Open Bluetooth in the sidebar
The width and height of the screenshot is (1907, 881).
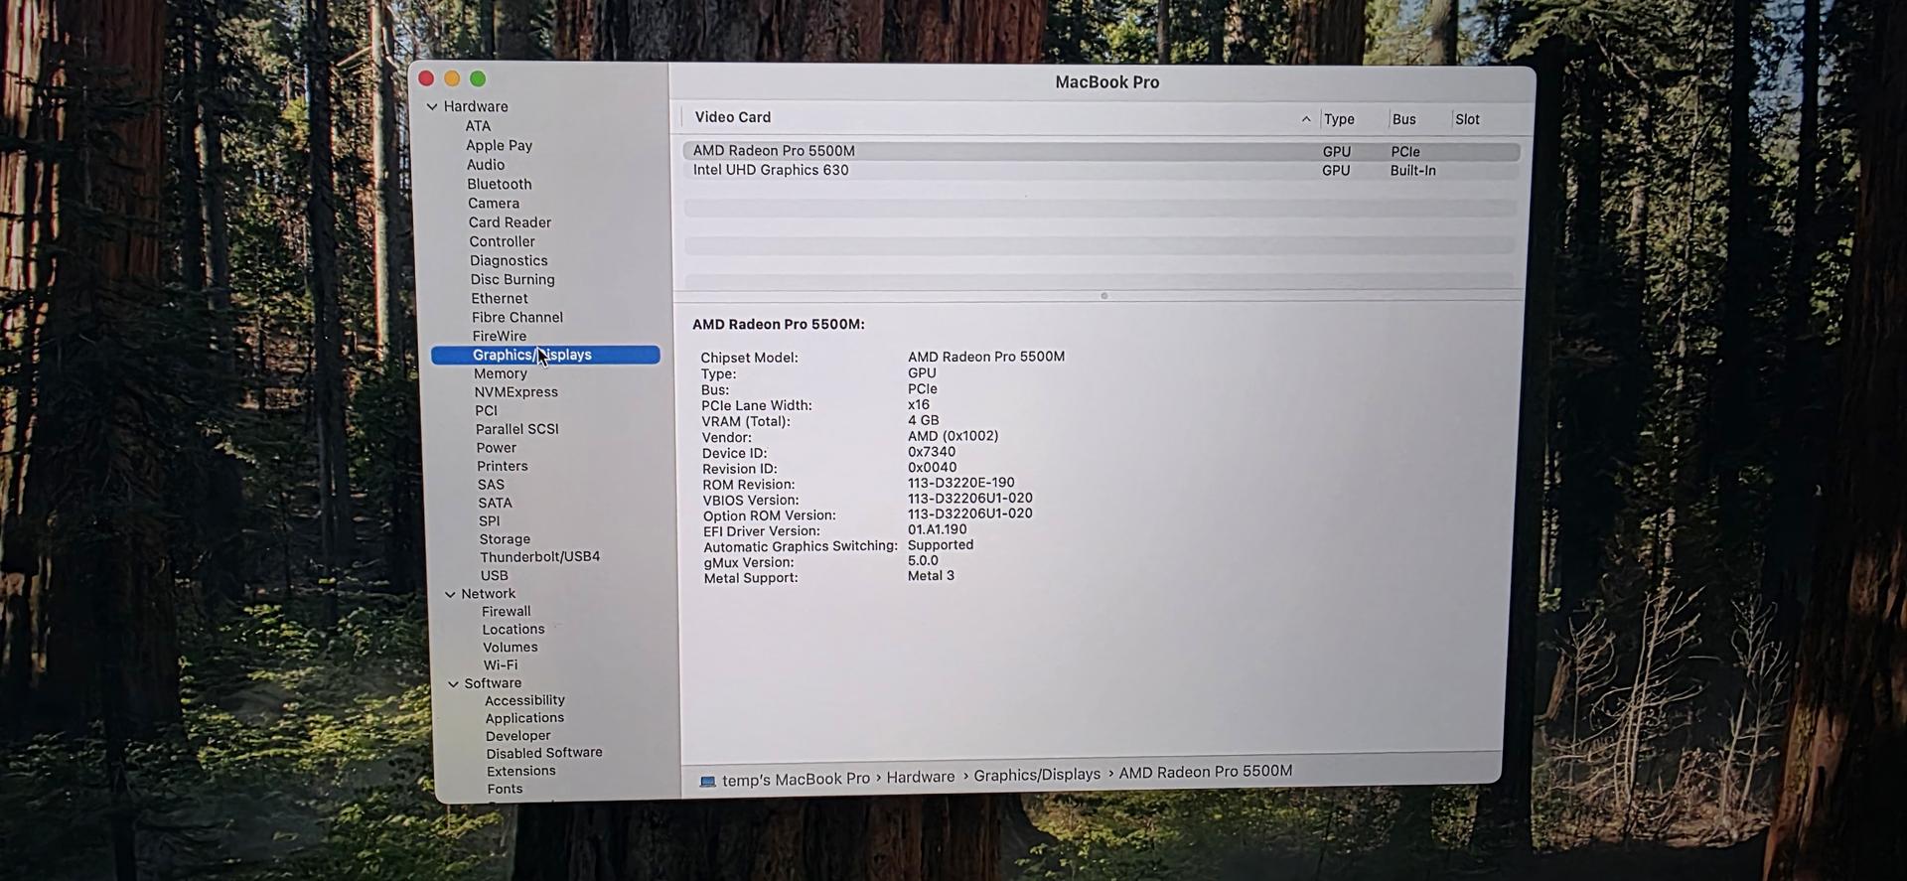pos(500,184)
